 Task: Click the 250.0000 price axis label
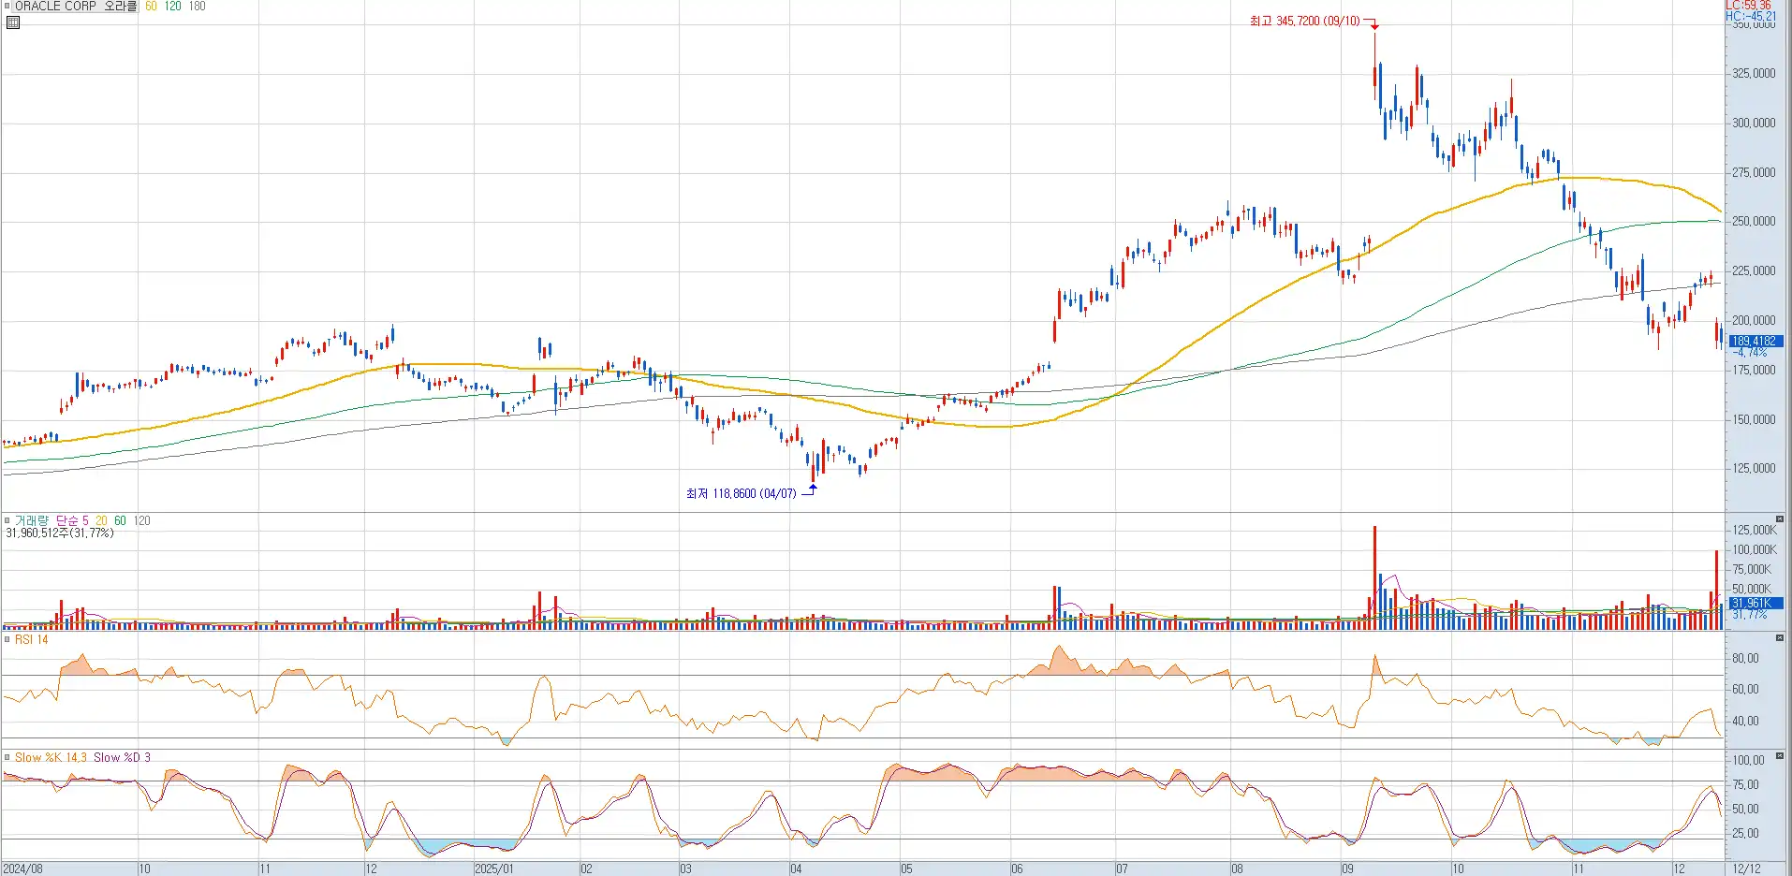pos(1754,221)
